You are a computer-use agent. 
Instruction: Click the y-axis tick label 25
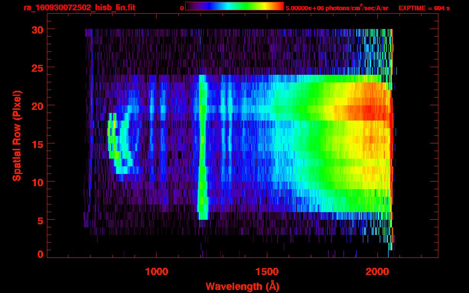(37, 67)
